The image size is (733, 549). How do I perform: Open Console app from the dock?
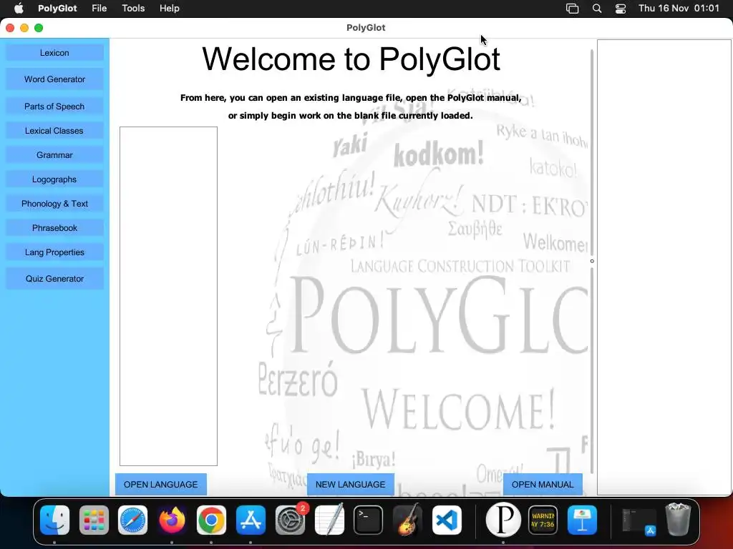(x=543, y=520)
